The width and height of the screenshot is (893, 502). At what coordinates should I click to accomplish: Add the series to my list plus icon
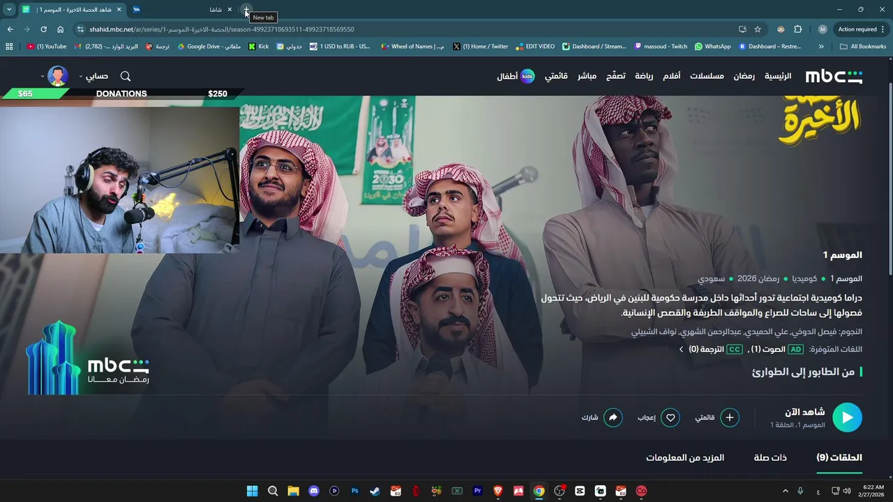coord(729,418)
